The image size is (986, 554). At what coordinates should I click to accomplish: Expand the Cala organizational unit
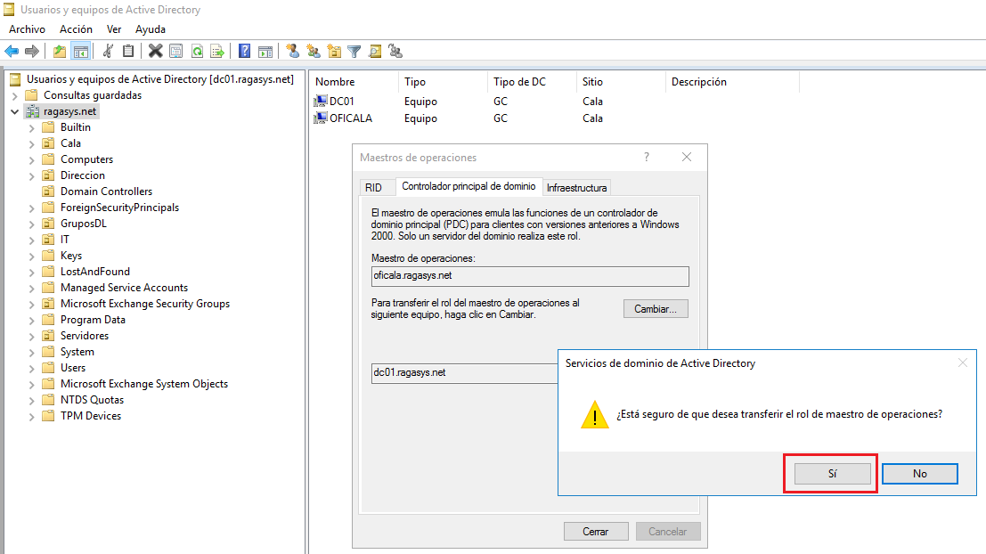[x=31, y=144]
